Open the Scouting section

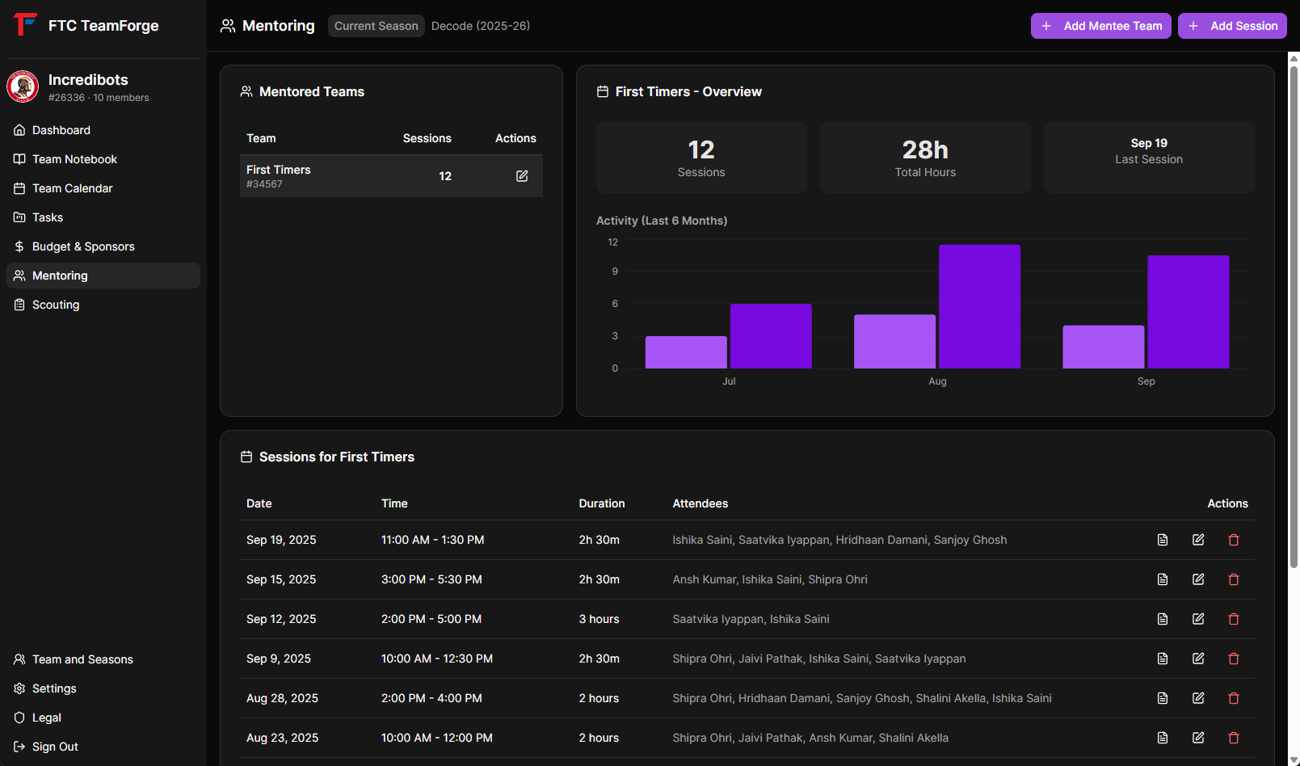click(55, 305)
